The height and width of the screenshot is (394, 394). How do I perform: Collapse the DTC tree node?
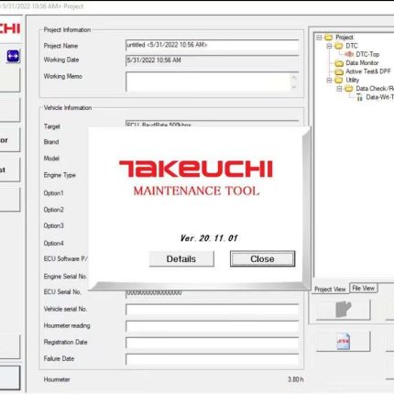point(329,46)
